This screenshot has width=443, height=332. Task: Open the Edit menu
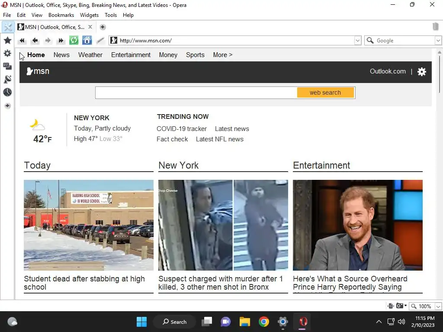tap(21, 15)
